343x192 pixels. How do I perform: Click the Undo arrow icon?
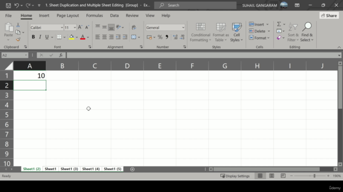17,5
